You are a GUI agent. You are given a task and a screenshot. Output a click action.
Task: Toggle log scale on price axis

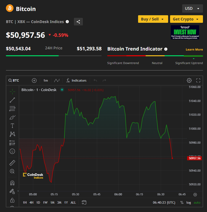pyautogui.click(x=189, y=202)
